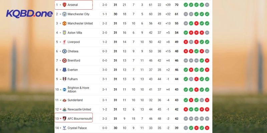Click Fulham's 3-1 score badge
Viewport: 267px width, 133px height.
pos(105,79)
